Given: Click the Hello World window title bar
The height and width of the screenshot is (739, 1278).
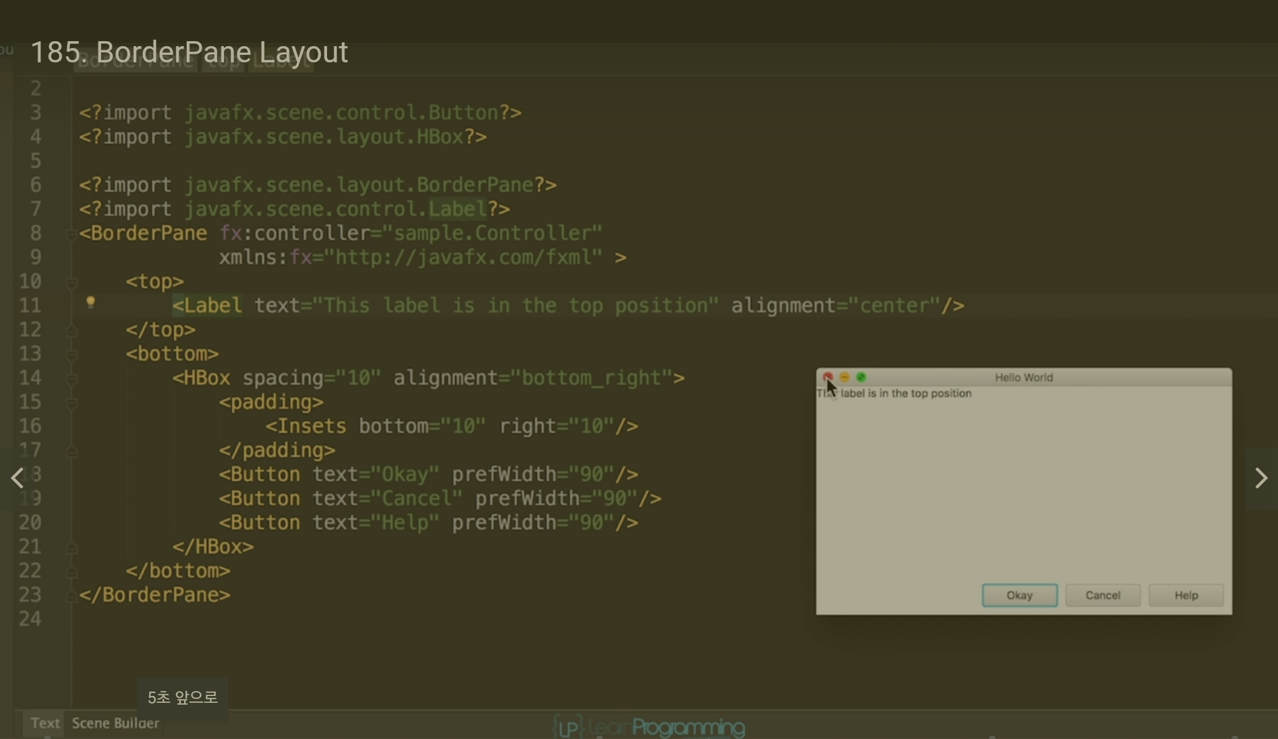Looking at the screenshot, I should pos(1023,377).
